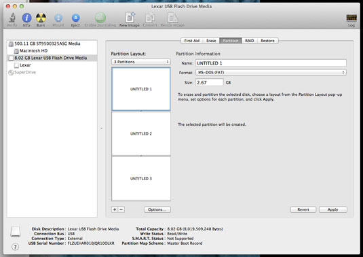
Task: Apply the partition layout
Action: pos(333,209)
